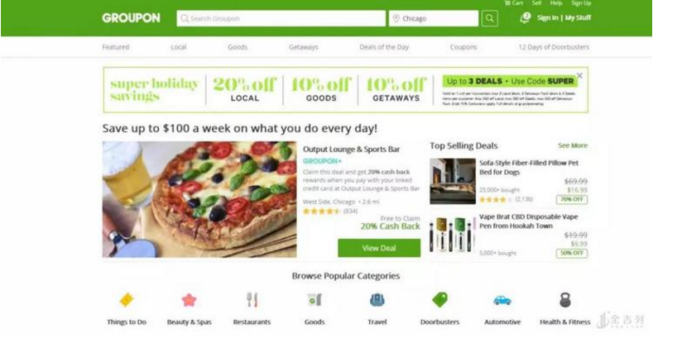Choose the Beauty & Spas flower icon
The image size is (682, 343).
click(190, 299)
